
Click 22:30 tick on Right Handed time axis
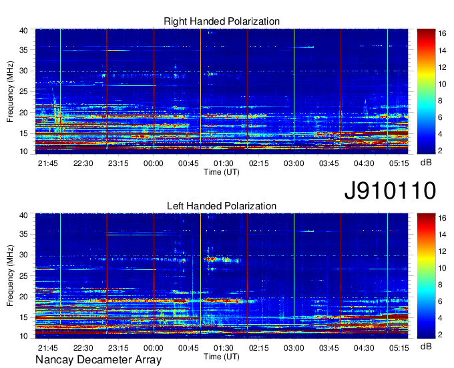(83, 163)
